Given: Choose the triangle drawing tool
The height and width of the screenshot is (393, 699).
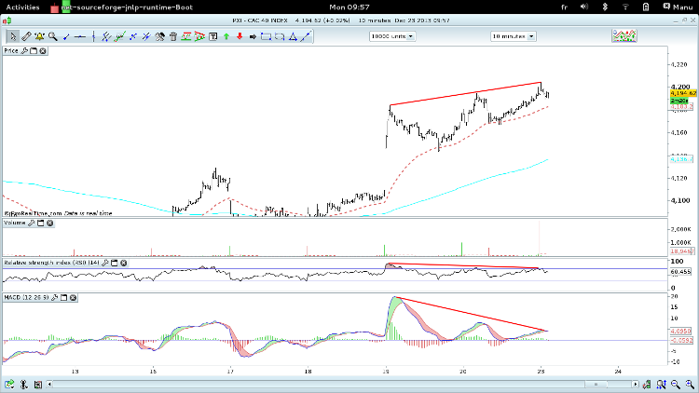Looking at the screenshot, I should (x=293, y=36).
